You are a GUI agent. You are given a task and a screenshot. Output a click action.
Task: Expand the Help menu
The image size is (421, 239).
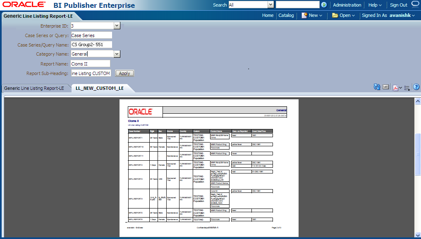tap(375, 5)
